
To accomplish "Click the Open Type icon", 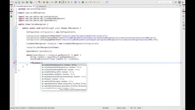I will tap(52, 2).
